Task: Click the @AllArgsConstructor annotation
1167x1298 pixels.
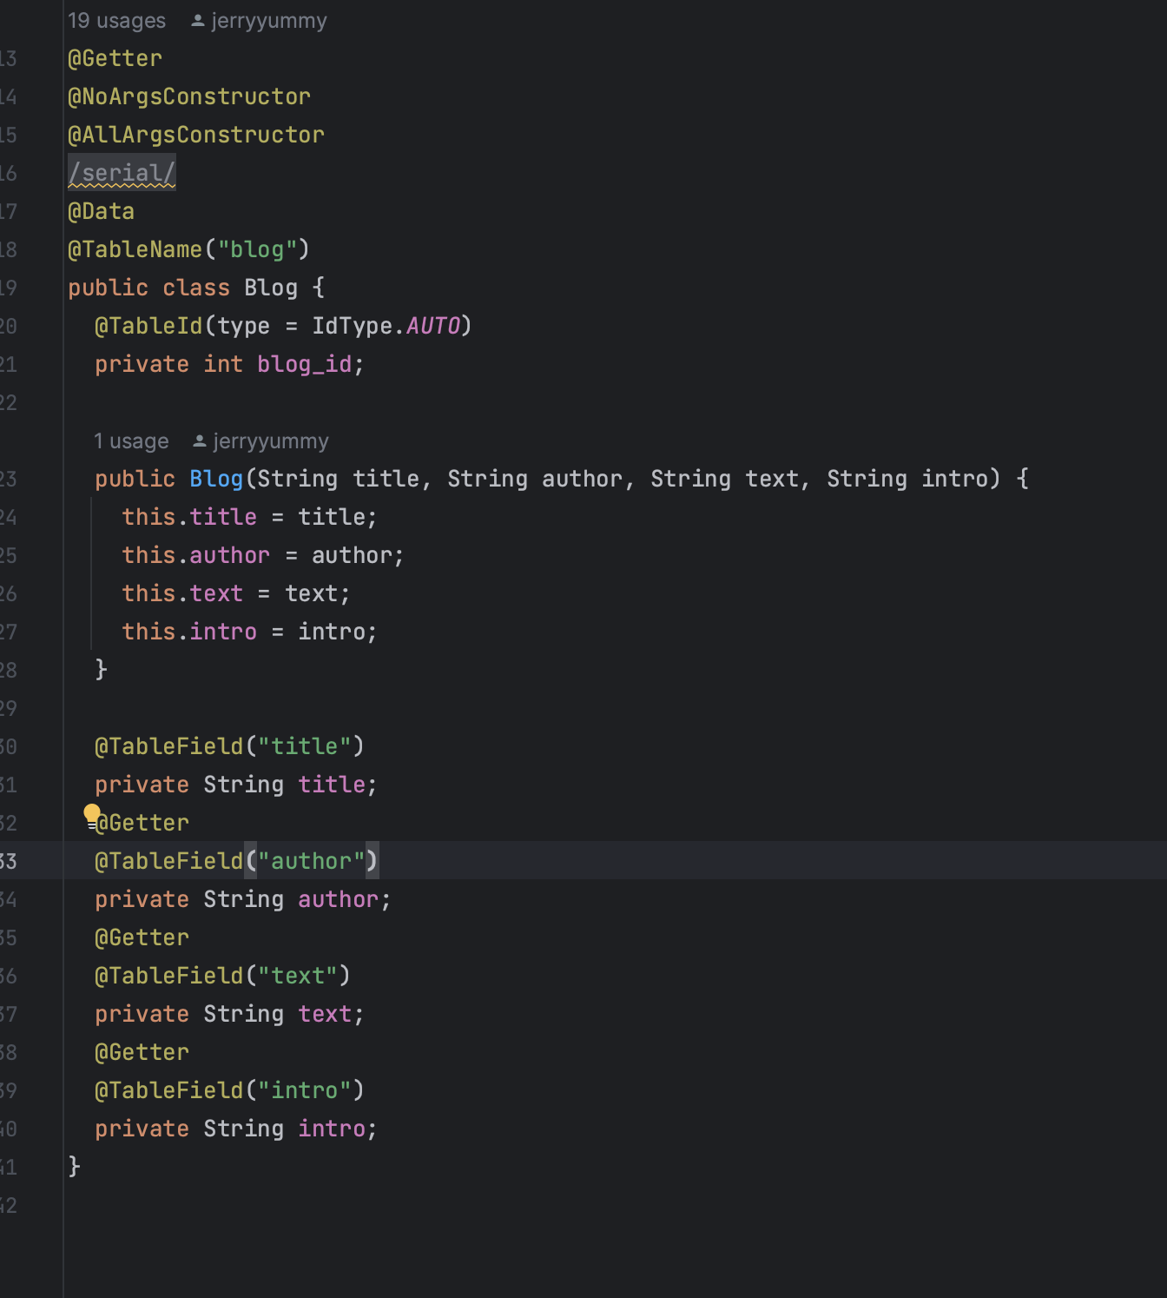Action: point(195,135)
